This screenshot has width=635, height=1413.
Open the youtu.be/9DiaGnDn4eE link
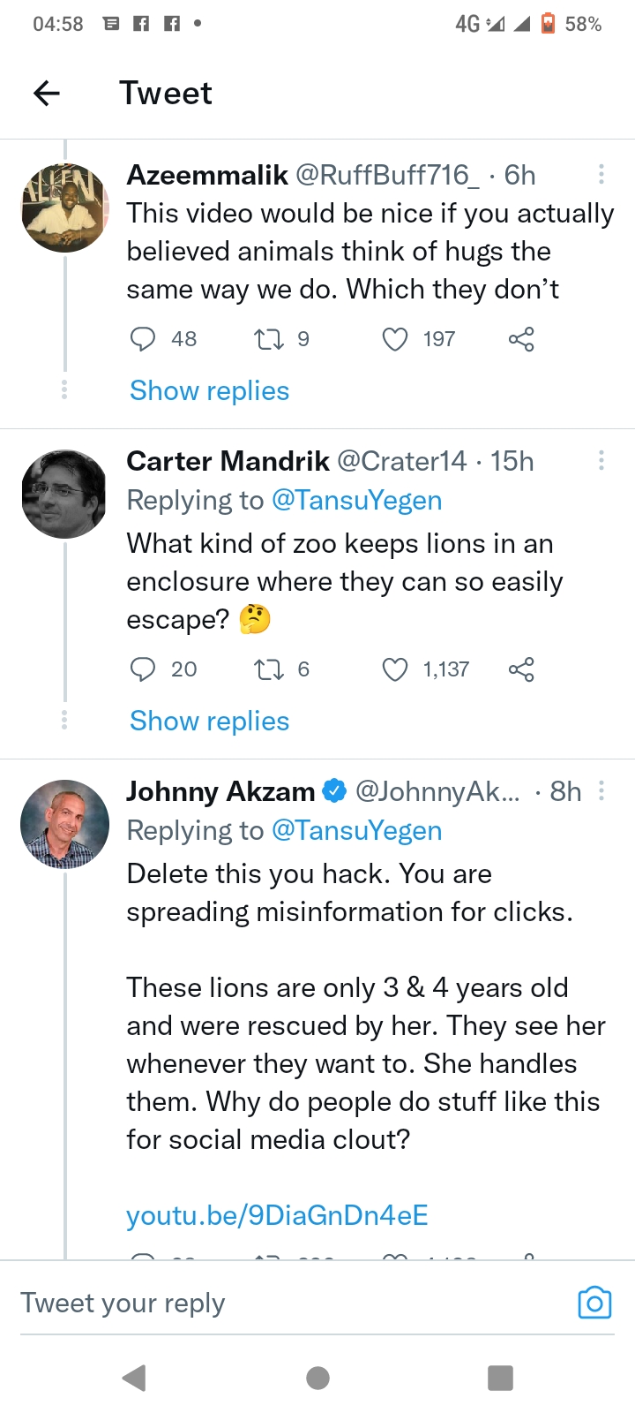point(277,1215)
